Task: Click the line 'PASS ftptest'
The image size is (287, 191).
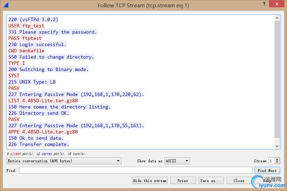Action: pos(25,38)
